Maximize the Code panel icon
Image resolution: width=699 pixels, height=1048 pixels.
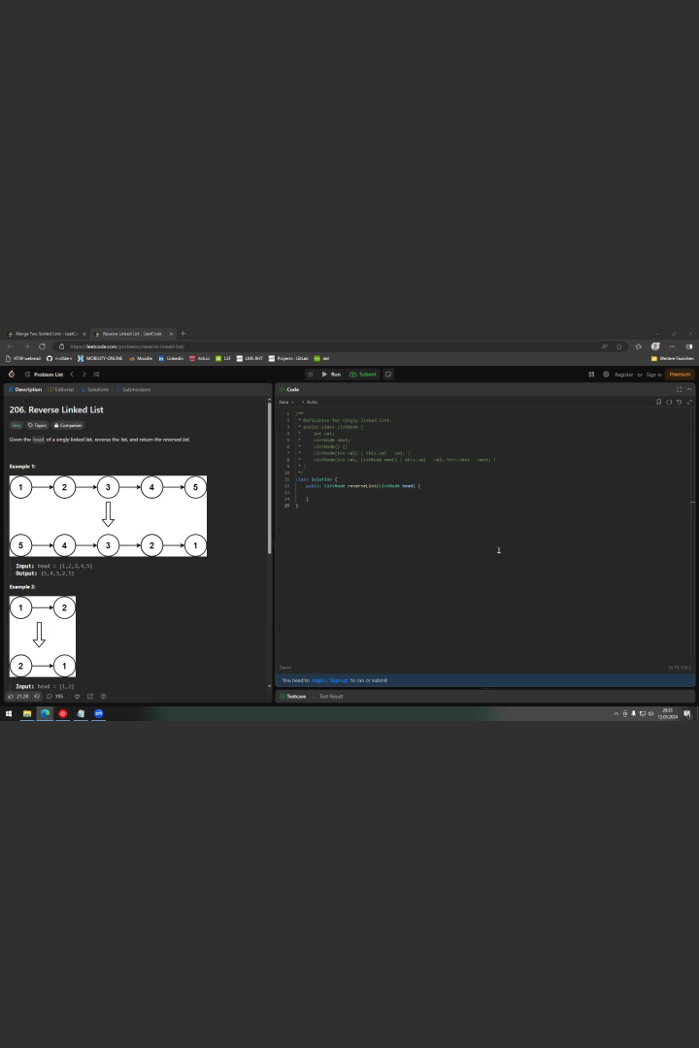click(x=679, y=390)
